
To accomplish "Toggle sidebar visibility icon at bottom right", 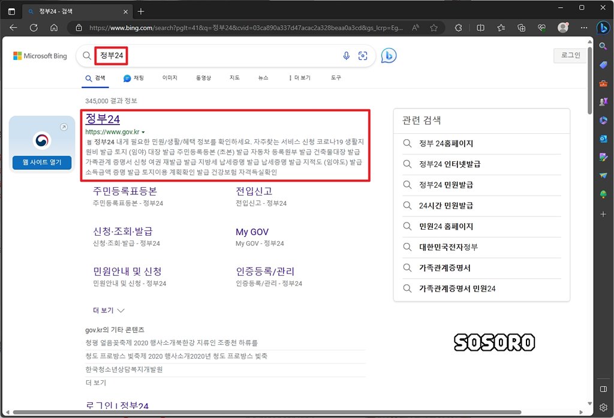I will 603,389.
